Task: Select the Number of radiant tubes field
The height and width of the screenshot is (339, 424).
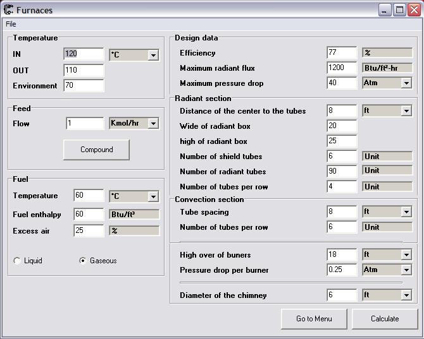Action: click(x=342, y=171)
